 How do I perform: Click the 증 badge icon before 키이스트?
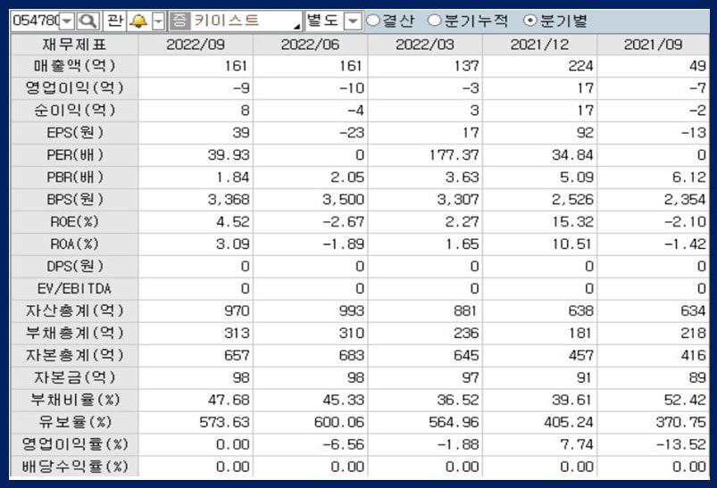point(179,21)
